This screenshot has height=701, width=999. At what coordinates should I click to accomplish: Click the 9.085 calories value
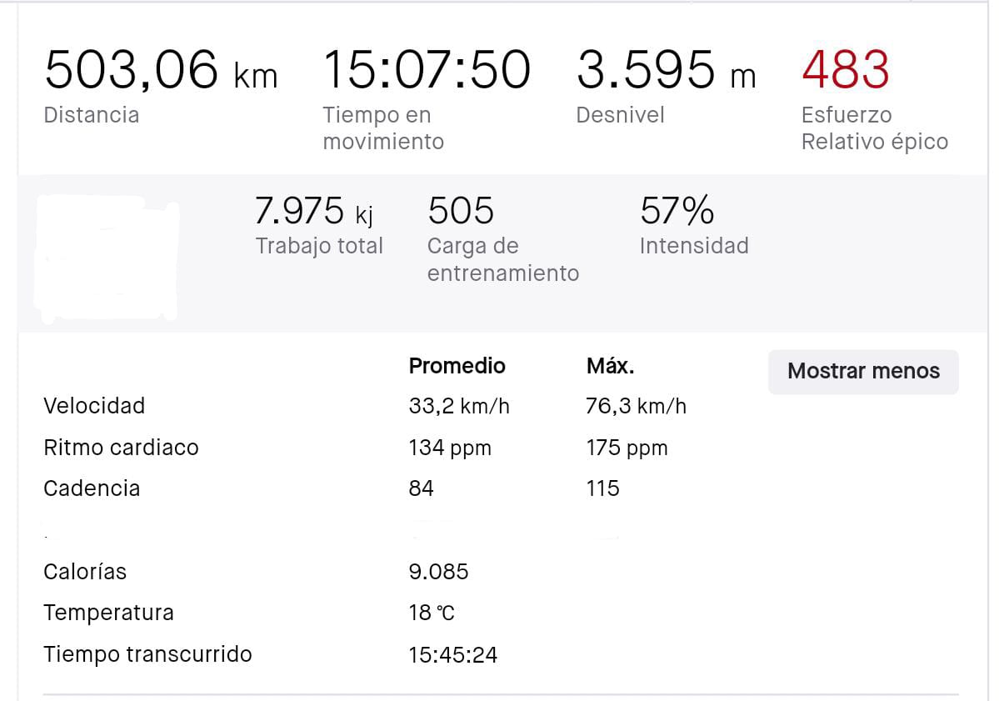pos(438,572)
